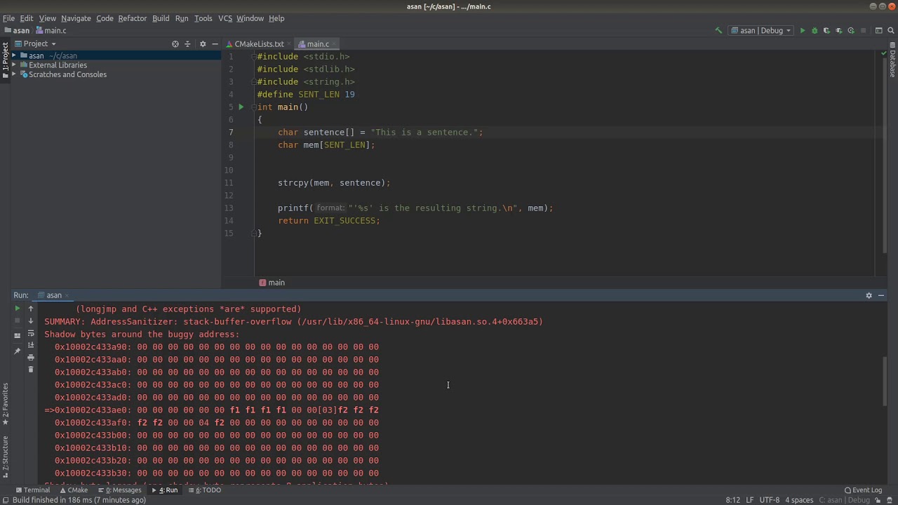Expand the asan project folder node
The width and height of the screenshot is (898, 505).
[14, 55]
